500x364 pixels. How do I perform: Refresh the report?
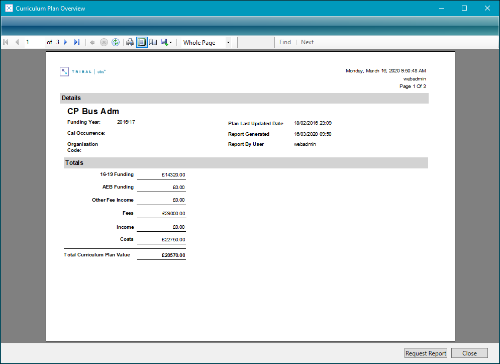click(116, 43)
